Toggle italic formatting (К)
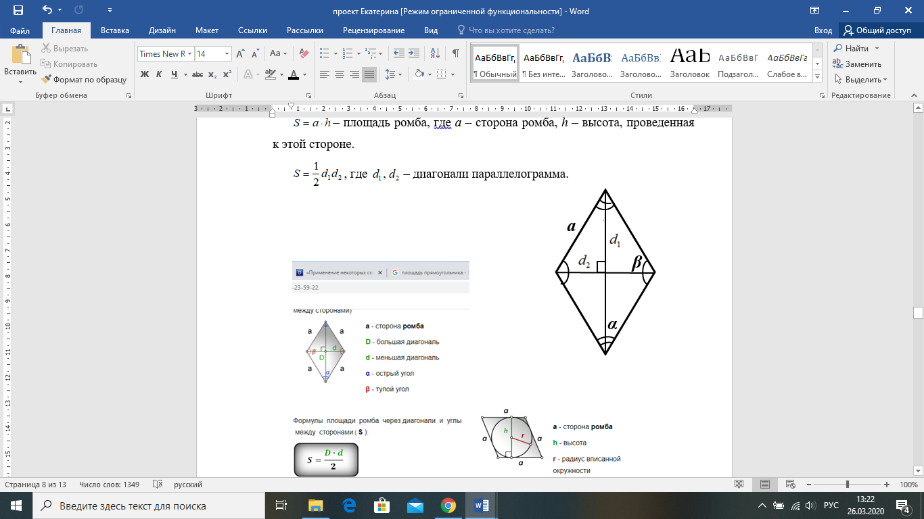This screenshot has width=924, height=519. click(160, 74)
